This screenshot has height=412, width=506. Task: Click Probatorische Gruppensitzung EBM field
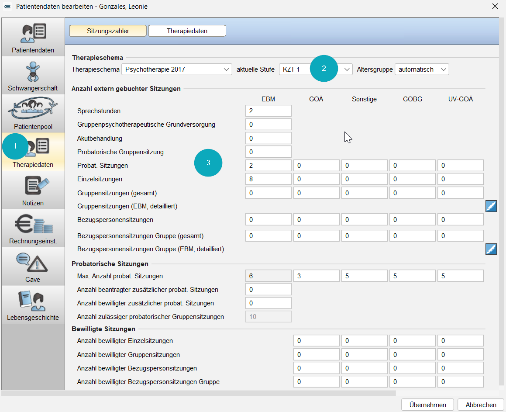[268, 152]
